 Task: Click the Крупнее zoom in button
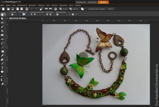pyautogui.click(x=74, y=9)
